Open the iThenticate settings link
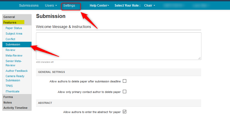230x117 pixels. [x=12, y=91]
